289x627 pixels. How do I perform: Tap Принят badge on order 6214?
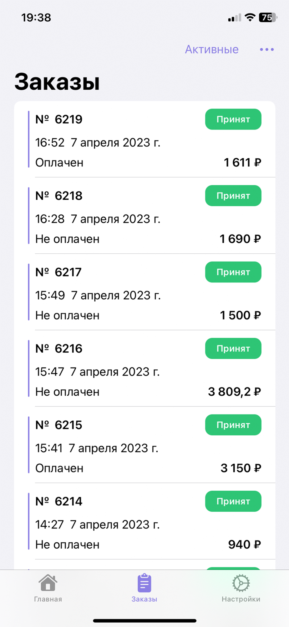pyautogui.click(x=233, y=501)
